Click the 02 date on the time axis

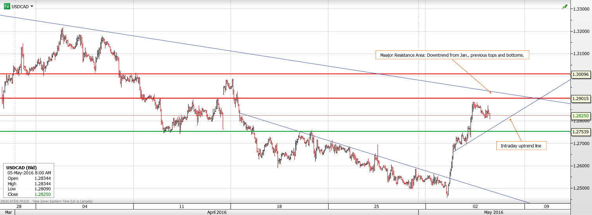tap(475, 206)
